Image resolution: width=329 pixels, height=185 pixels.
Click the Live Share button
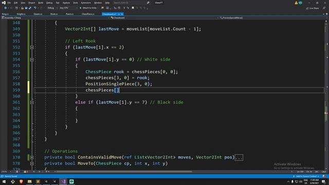click(x=313, y=8)
